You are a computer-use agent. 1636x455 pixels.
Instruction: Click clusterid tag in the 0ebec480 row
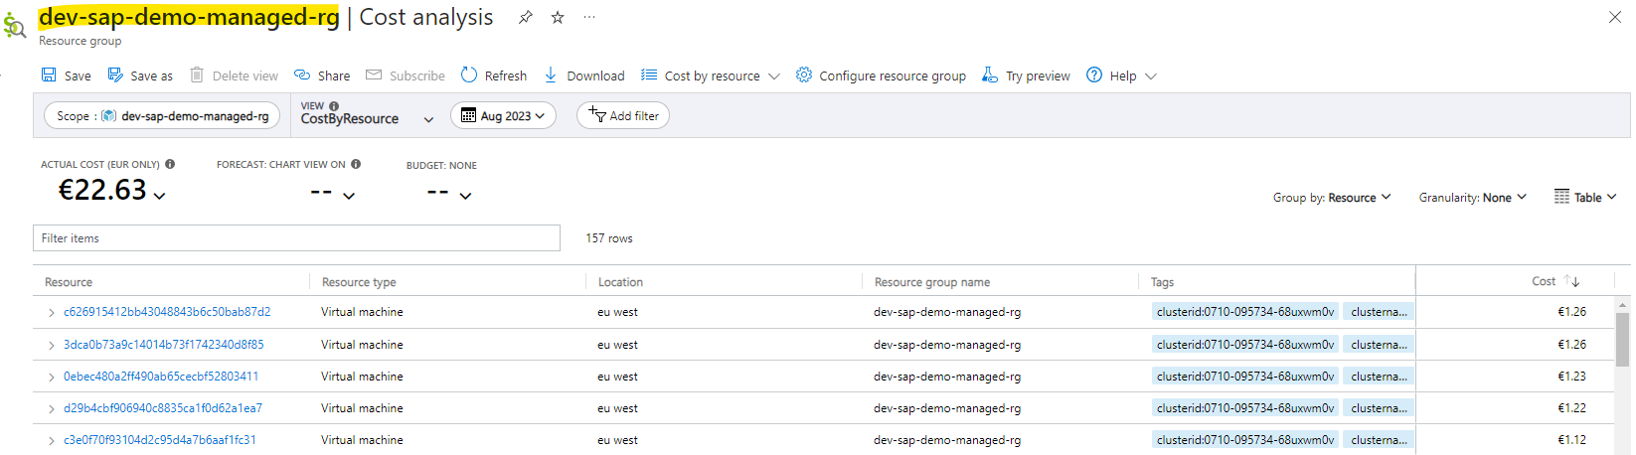(x=1245, y=377)
